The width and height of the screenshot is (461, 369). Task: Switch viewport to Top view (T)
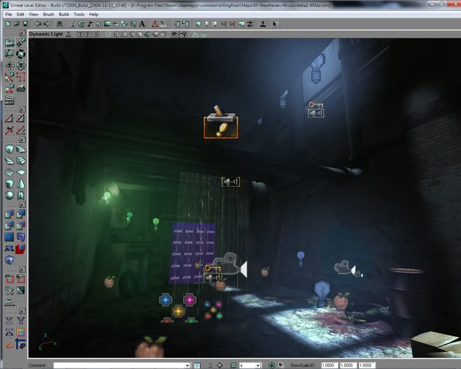[80, 34]
